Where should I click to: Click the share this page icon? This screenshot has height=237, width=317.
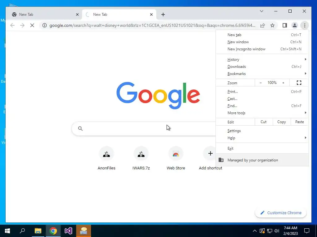263,25
